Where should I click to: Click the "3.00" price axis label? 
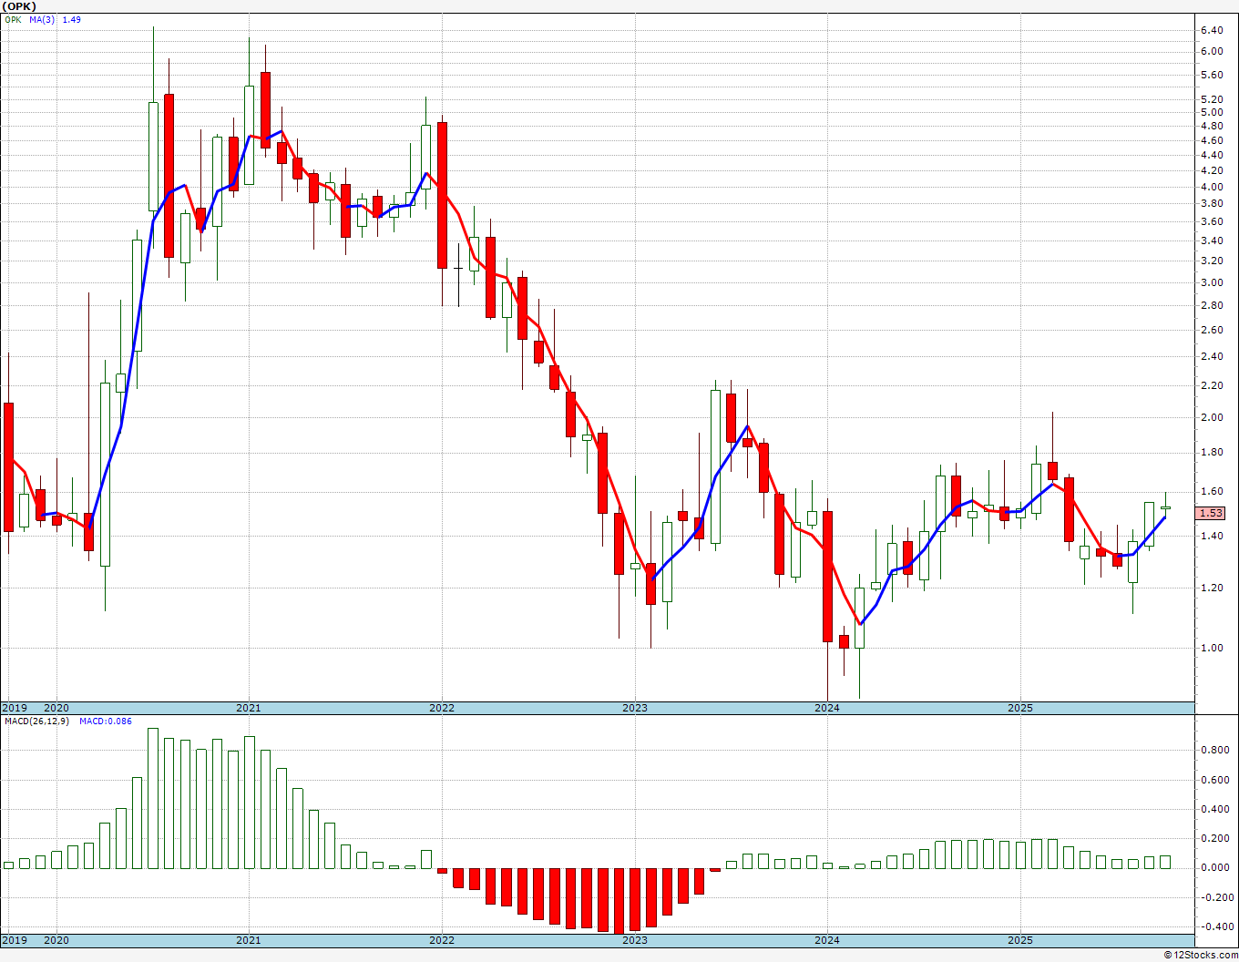[x=1212, y=282]
